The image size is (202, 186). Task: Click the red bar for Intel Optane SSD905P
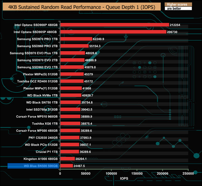point(113,32)
